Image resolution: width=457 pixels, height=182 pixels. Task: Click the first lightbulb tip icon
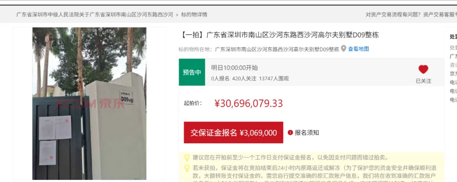[187, 158]
